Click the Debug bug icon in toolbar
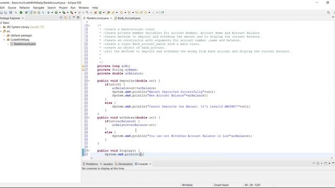The height and width of the screenshot is (188, 335). [x=49, y=13]
